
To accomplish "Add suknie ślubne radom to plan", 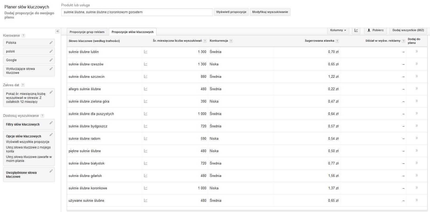I will (417, 138).
